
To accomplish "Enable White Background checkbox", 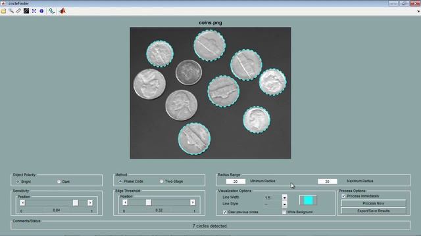I will pyautogui.click(x=284, y=212).
